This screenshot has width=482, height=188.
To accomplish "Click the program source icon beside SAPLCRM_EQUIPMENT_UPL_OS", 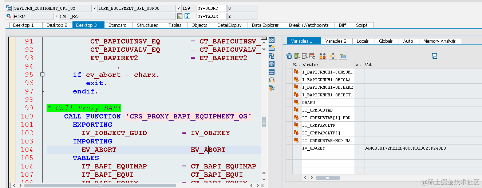I will tap(9, 8).
